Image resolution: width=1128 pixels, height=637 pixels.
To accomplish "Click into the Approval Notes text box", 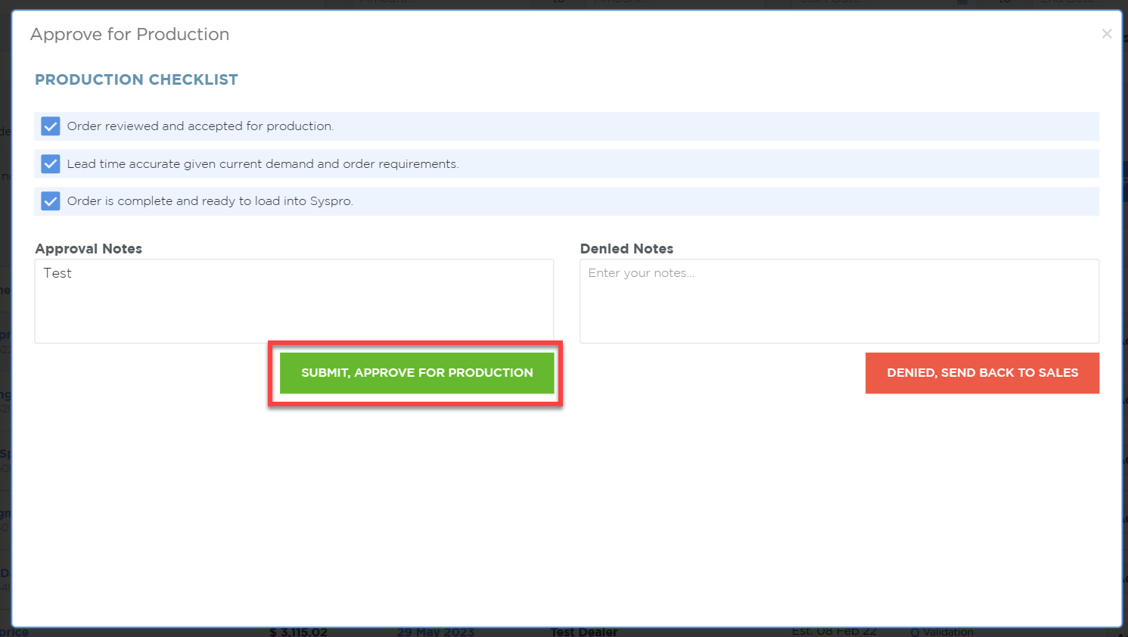I will click(x=294, y=301).
